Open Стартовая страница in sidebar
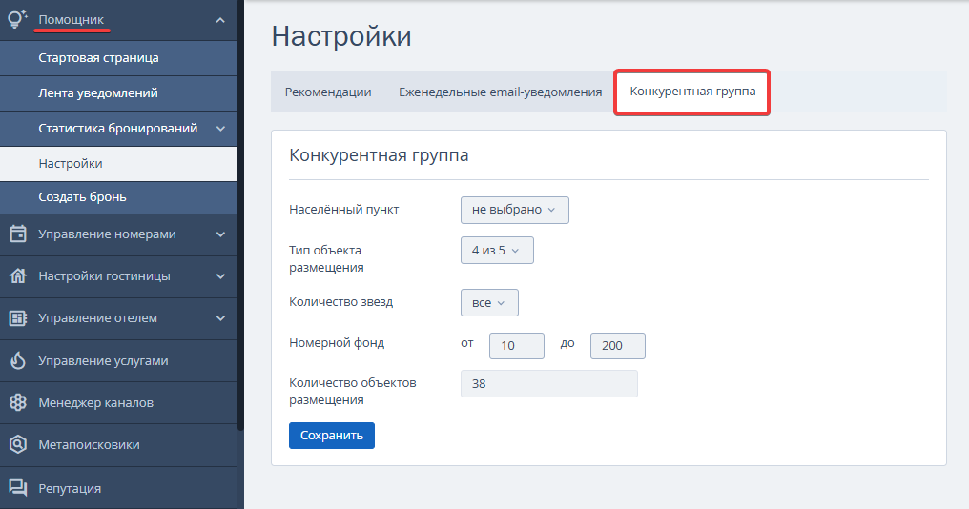 click(x=118, y=58)
